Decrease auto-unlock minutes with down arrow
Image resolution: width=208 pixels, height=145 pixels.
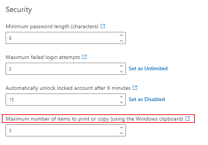click(x=121, y=103)
